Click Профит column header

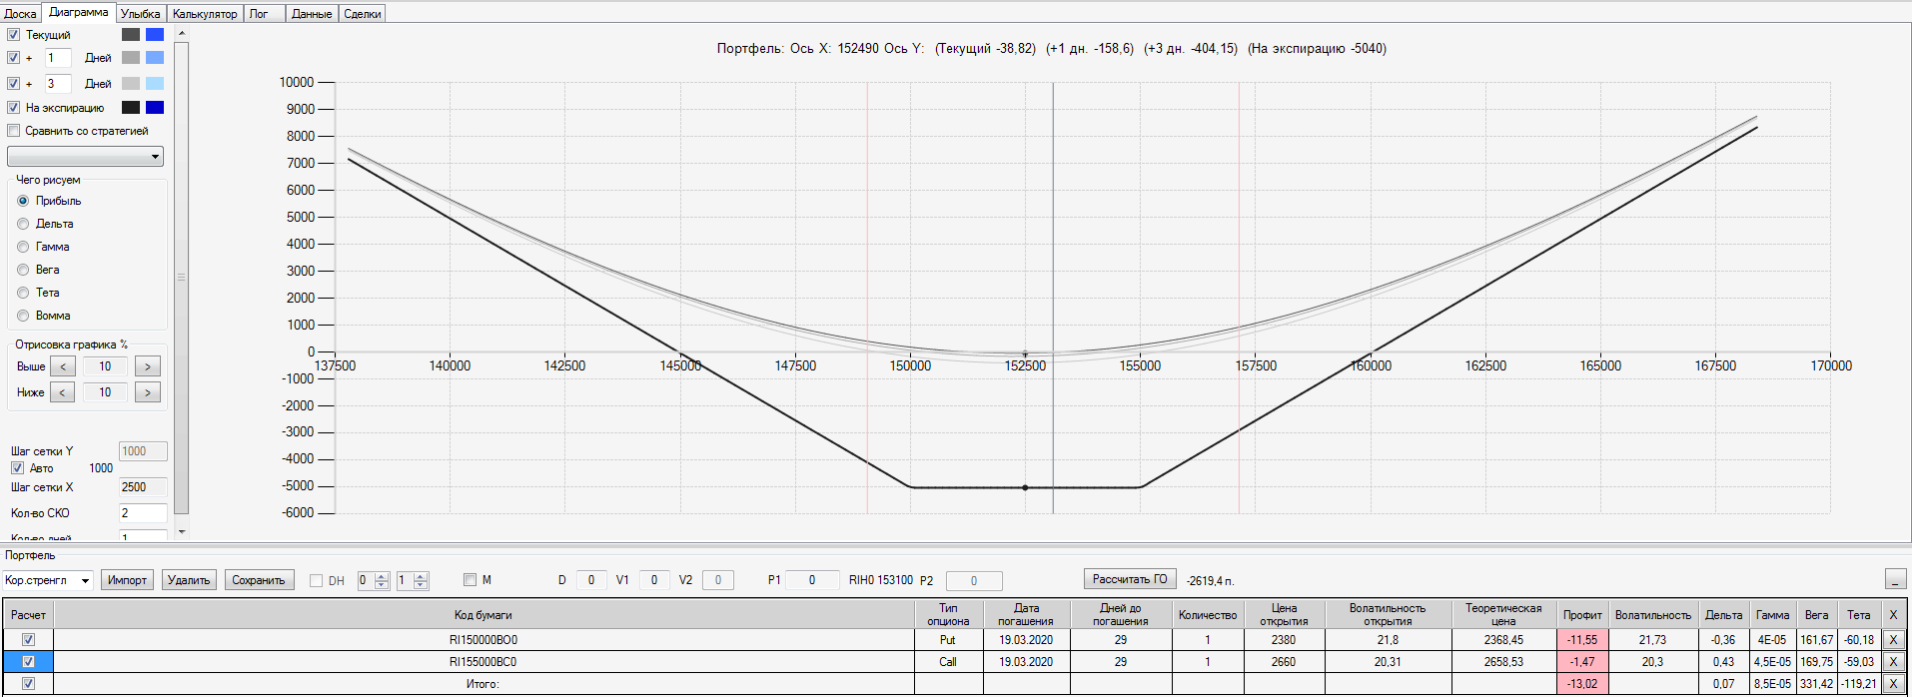point(1582,614)
